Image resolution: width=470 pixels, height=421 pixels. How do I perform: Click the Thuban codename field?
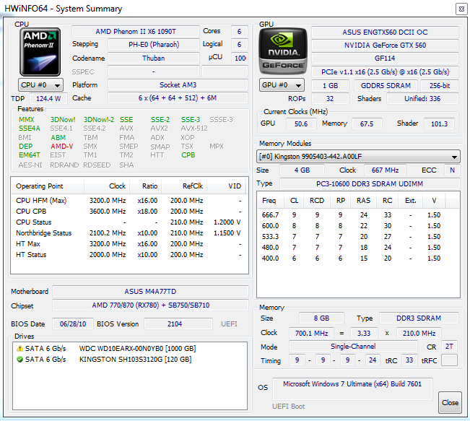(x=154, y=58)
